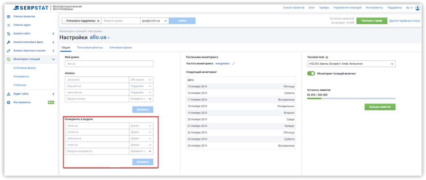Click the hamburger icon beside Список проектов
This screenshot has width=426, height=180.
(x=9, y=16)
